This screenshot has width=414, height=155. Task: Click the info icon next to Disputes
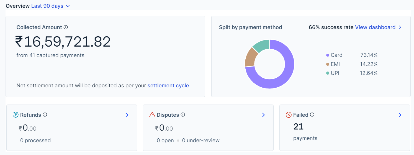(x=183, y=115)
